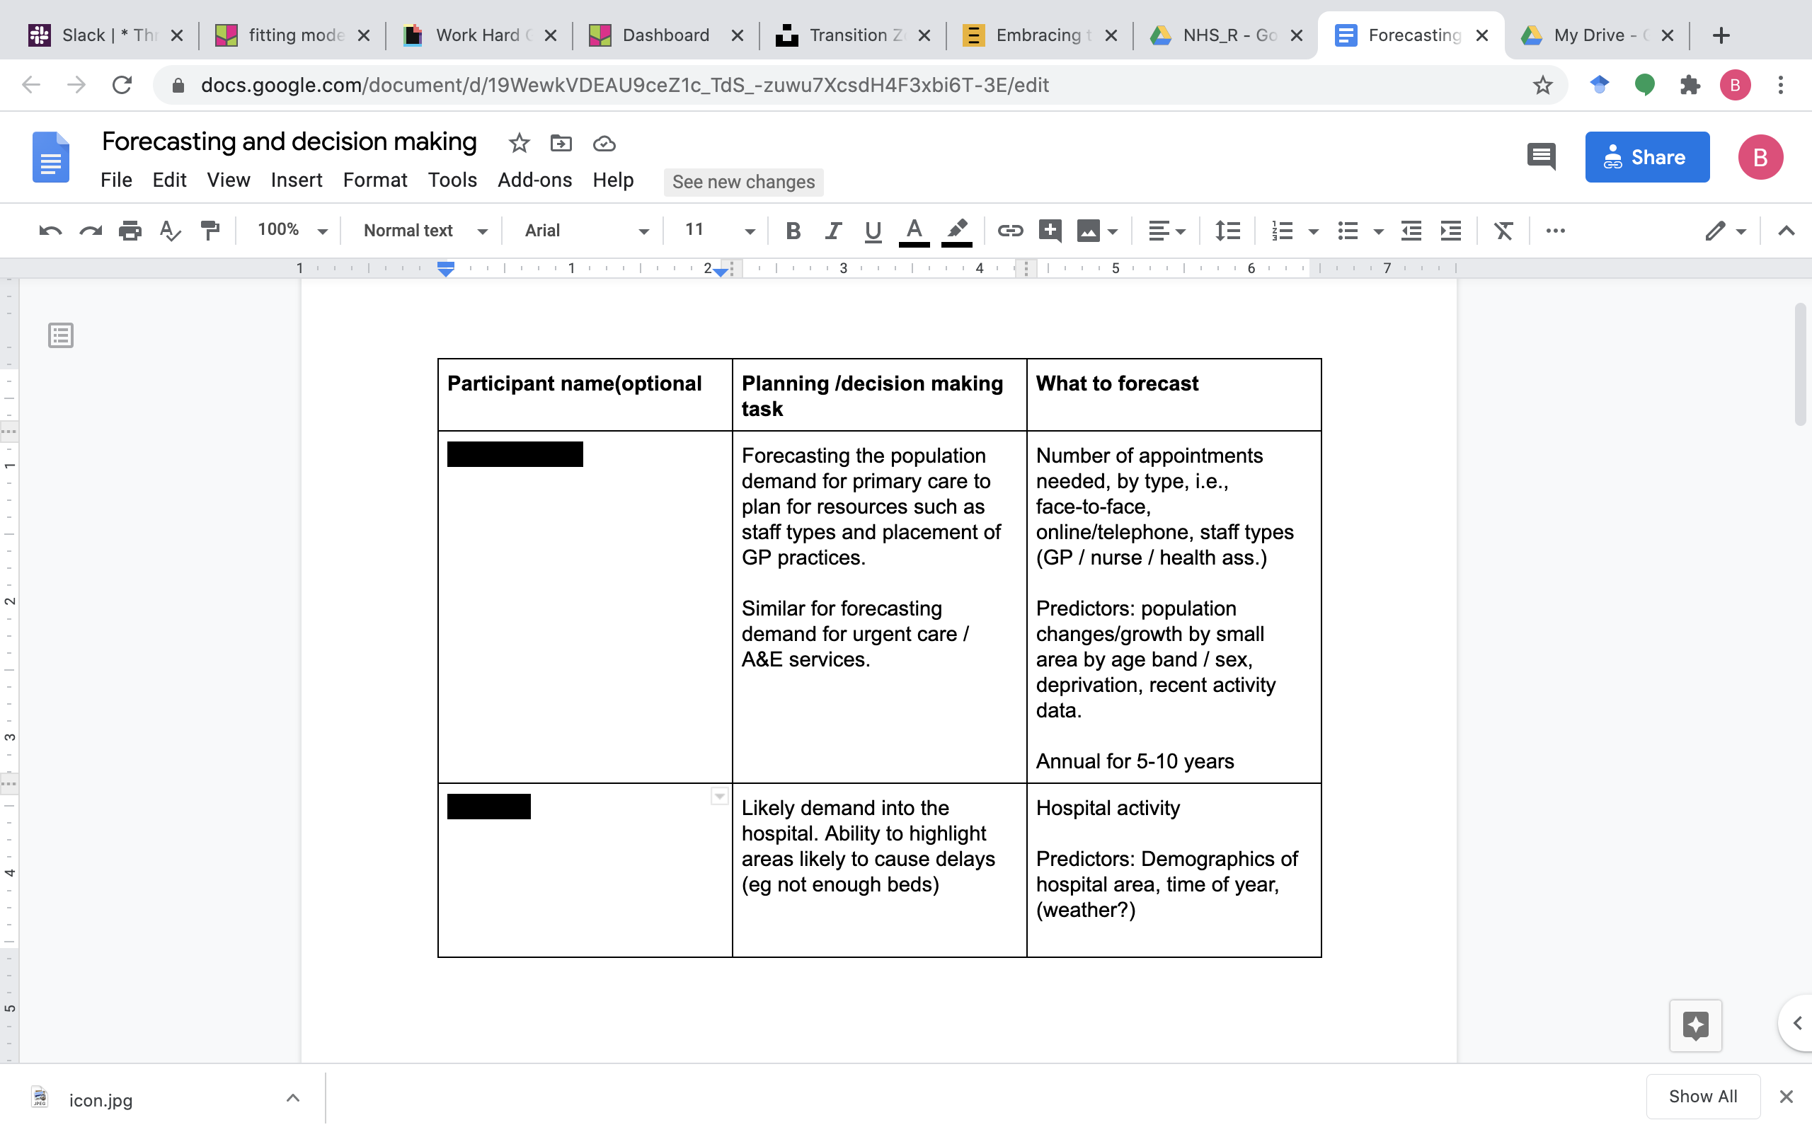Image resolution: width=1812 pixels, height=1132 pixels.
Task: Open the Edit menu
Action: [169, 180]
